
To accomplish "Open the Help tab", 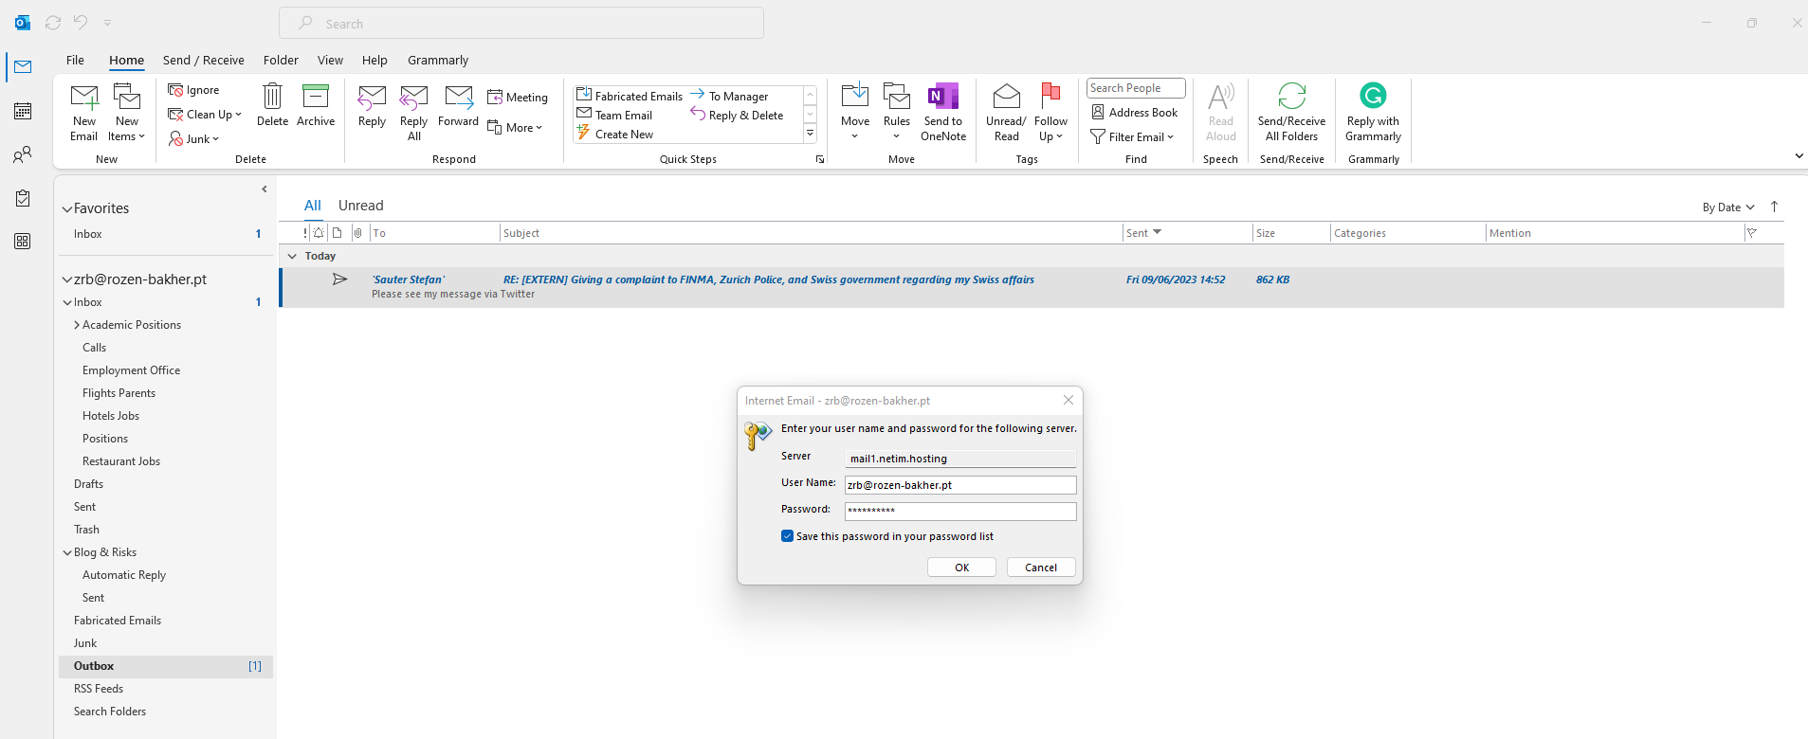I will pos(374,60).
